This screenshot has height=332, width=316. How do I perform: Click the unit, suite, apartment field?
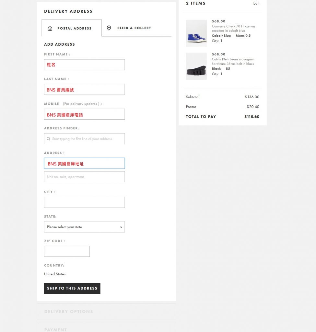point(84,177)
